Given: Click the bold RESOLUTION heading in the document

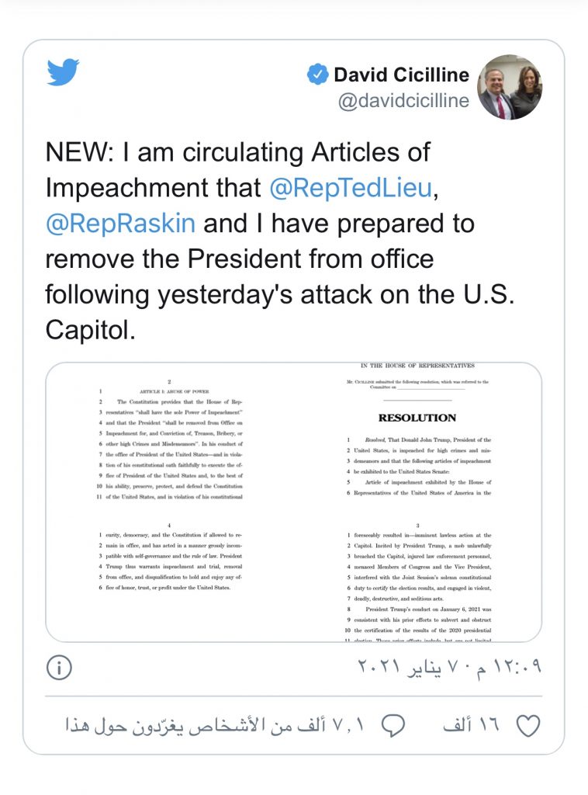Looking at the screenshot, I should click(x=417, y=417).
